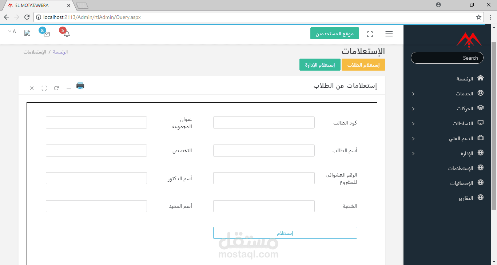Bookmark the page with the star icon

coord(479,17)
